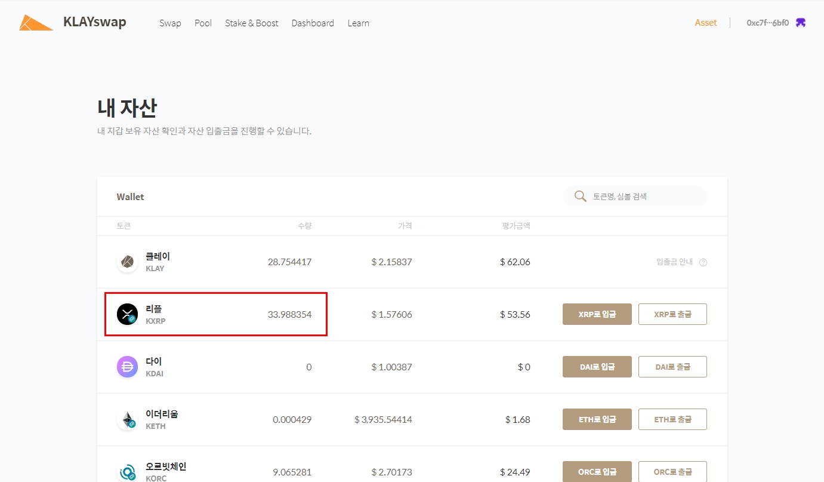Open the deposit/withdraw guide help icon
The height and width of the screenshot is (482, 824).
click(x=703, y=262)
